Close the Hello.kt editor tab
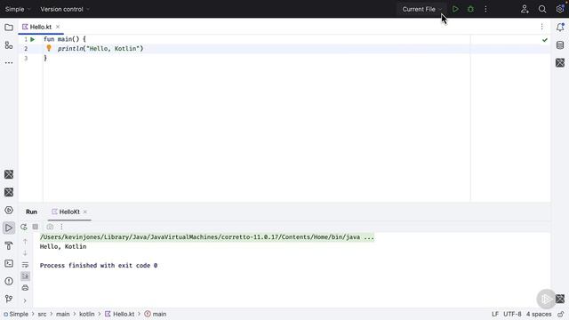This screenshot has width=569, height=320. 58,27
